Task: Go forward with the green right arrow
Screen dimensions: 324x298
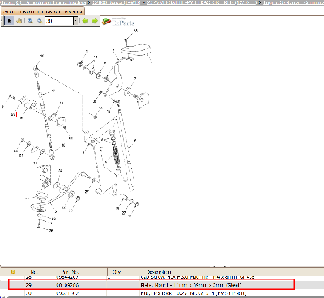Action: [x=95, y=21]
